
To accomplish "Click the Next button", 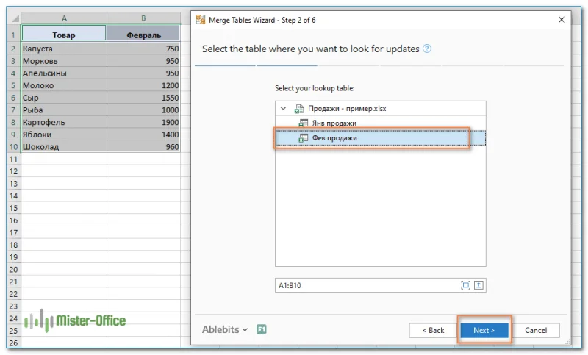I will [484, 330].
